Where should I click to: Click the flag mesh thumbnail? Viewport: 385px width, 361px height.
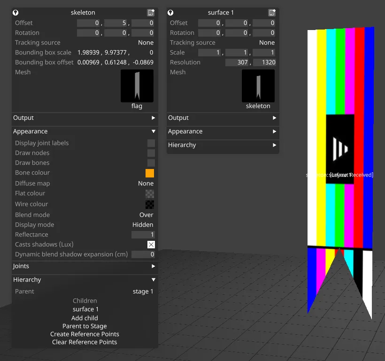tap(137, 85)
